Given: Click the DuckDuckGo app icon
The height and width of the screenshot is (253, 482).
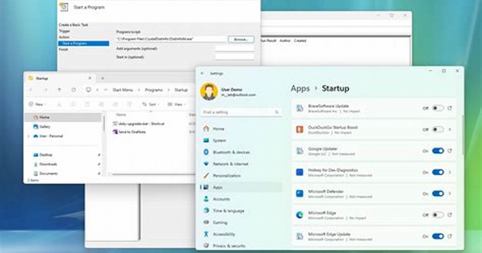Looking at the screenshot, I should (299, 129).
